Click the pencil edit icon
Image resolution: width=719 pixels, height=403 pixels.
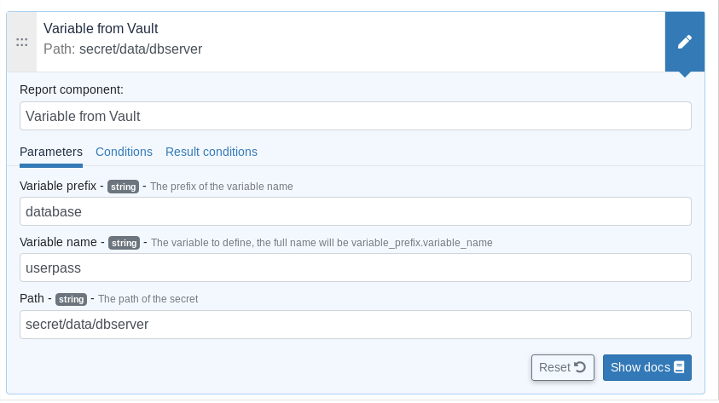[685, 42]
